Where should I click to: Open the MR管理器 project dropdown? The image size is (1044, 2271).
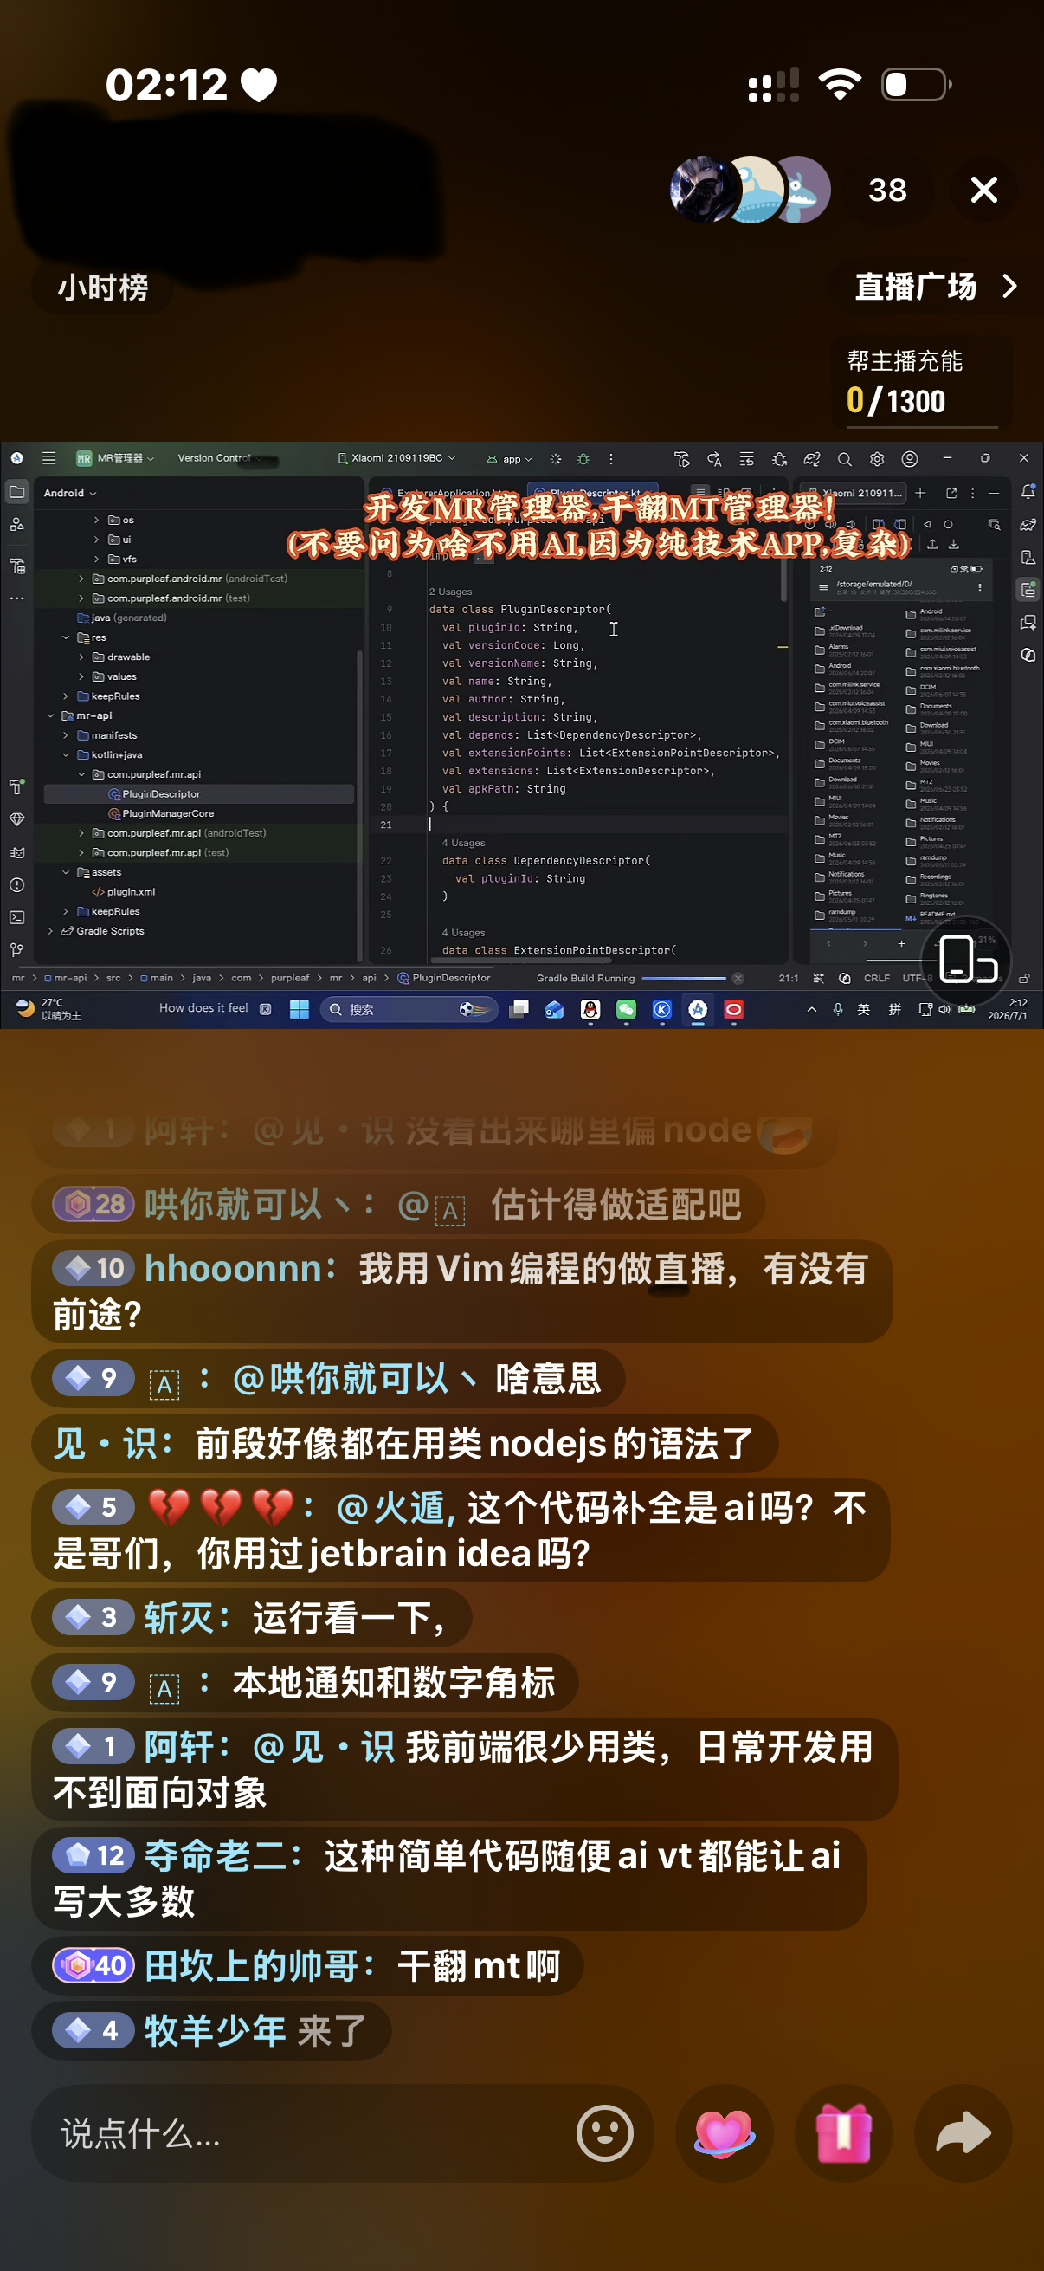(115, 458)
